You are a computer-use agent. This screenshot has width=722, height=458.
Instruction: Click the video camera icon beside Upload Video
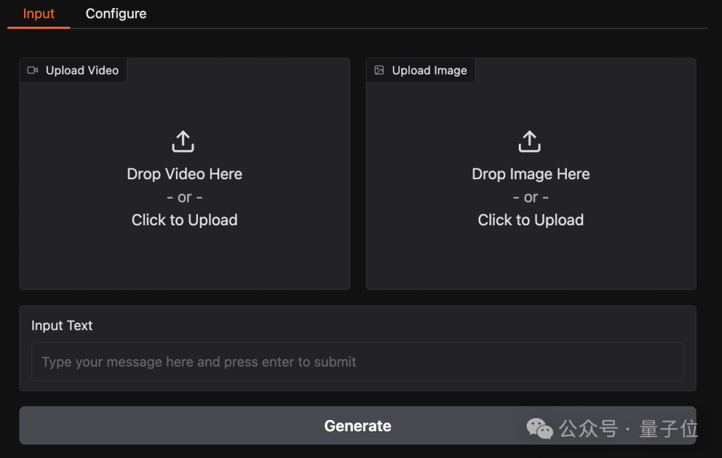33,70
